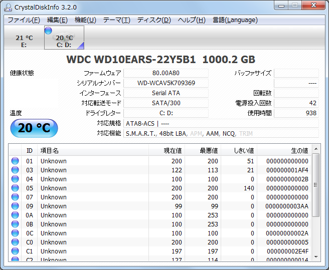Click the ID column header
Viewport: 329px width, 270px height.
coord(30,150)
